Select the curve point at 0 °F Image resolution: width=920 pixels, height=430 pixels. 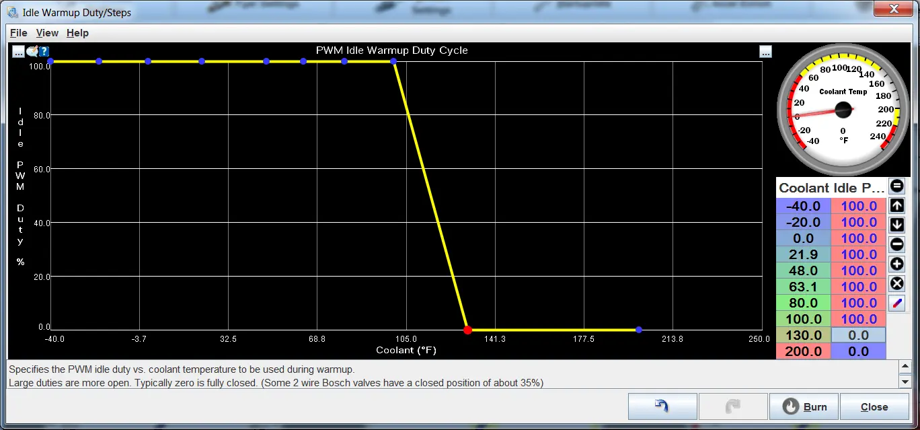(148, 61)
